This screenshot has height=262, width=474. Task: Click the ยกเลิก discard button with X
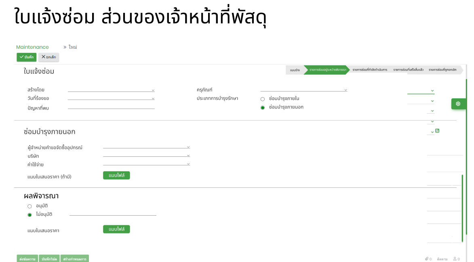[x=48, y=57]
